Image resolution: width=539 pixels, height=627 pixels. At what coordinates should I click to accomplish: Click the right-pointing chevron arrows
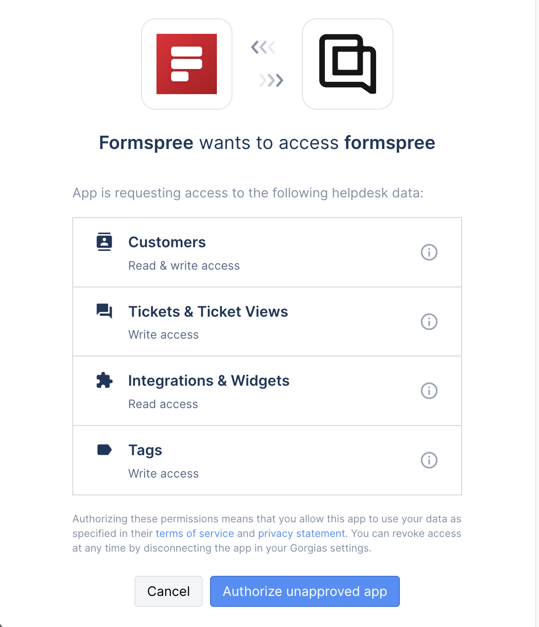271,80
